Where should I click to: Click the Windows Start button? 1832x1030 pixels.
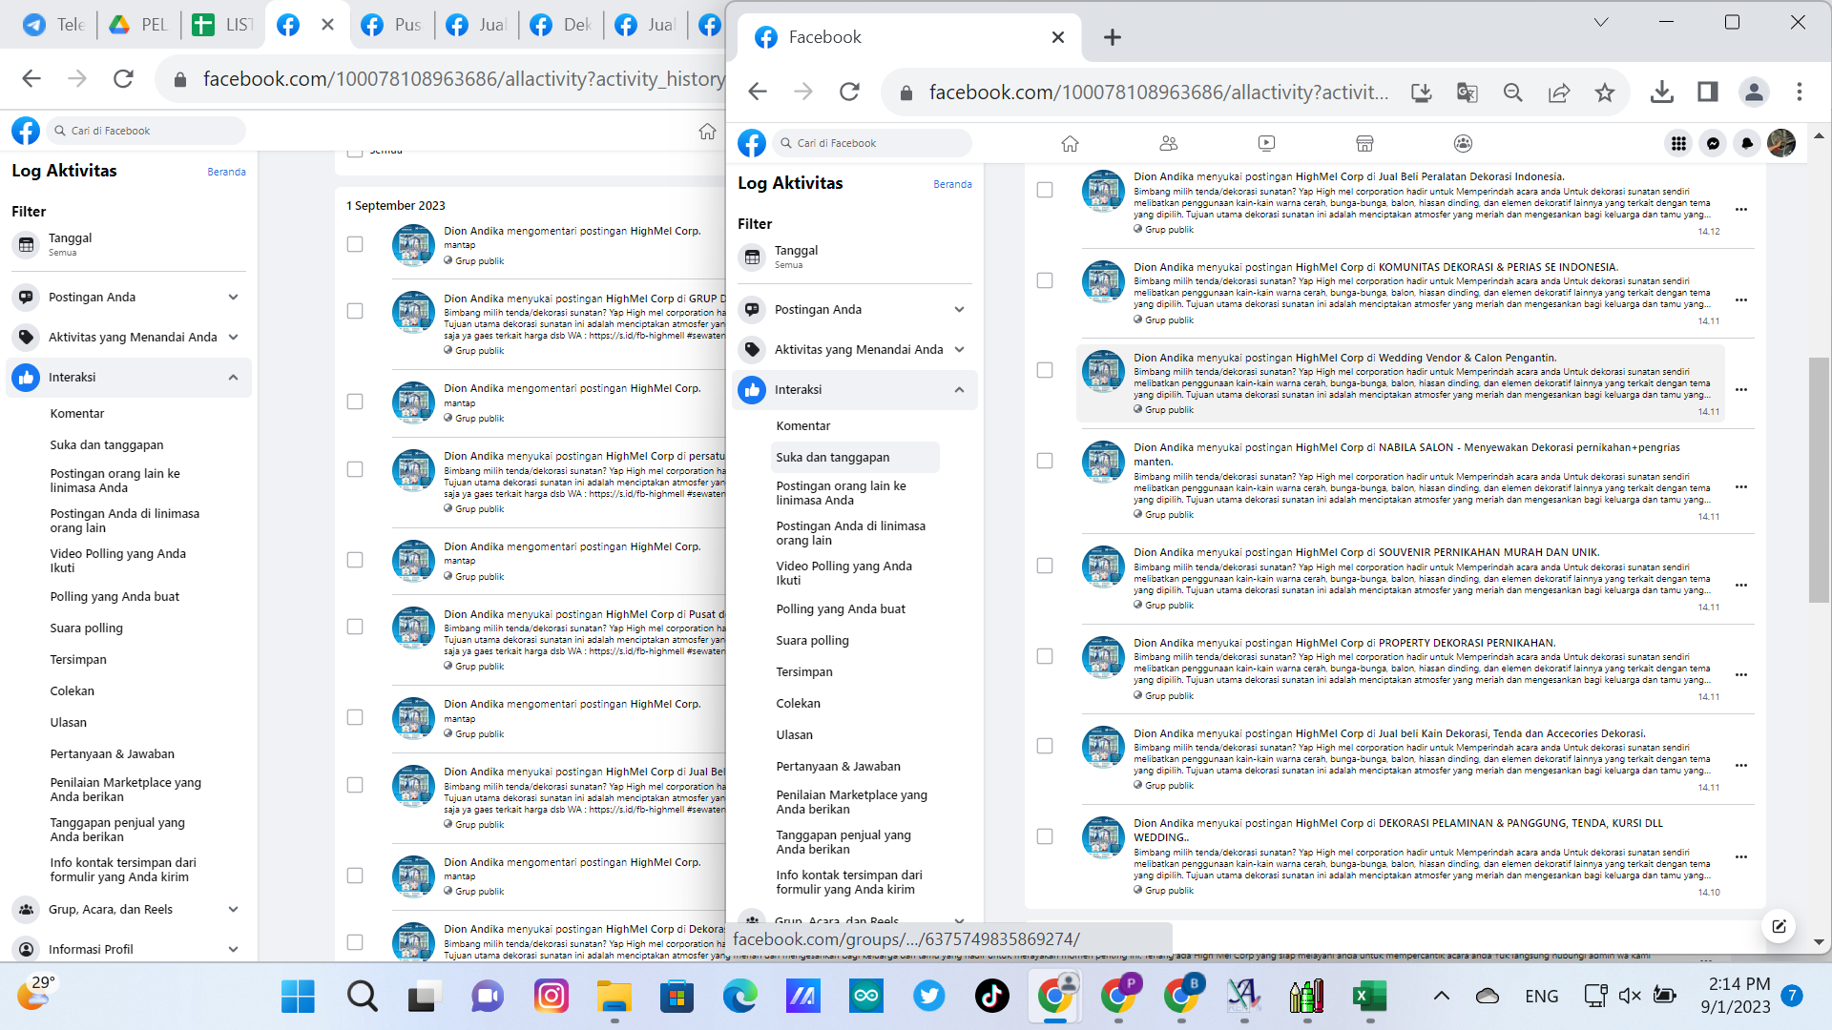point(298,997)
